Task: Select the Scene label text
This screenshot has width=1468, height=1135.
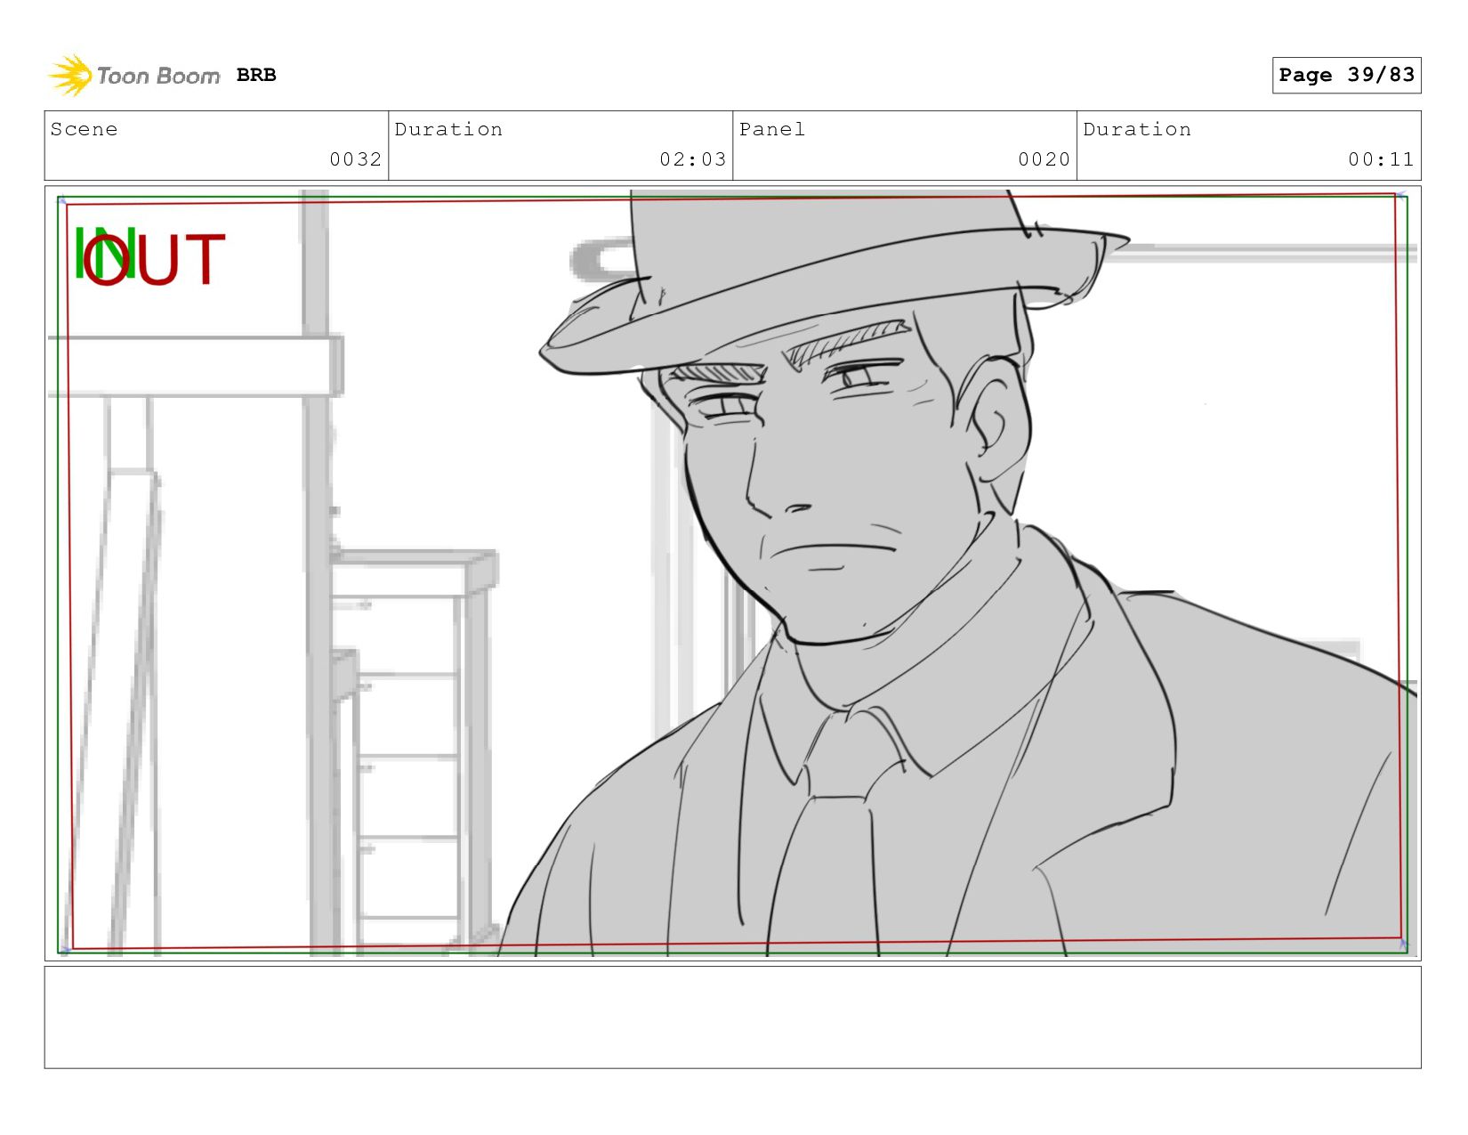Action: pyautogui.click(x=84, y=129)
